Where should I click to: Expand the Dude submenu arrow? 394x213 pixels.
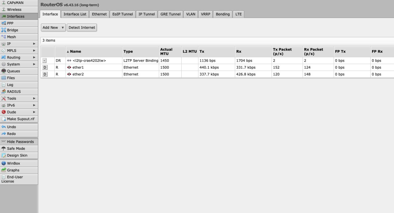[34, 112]
